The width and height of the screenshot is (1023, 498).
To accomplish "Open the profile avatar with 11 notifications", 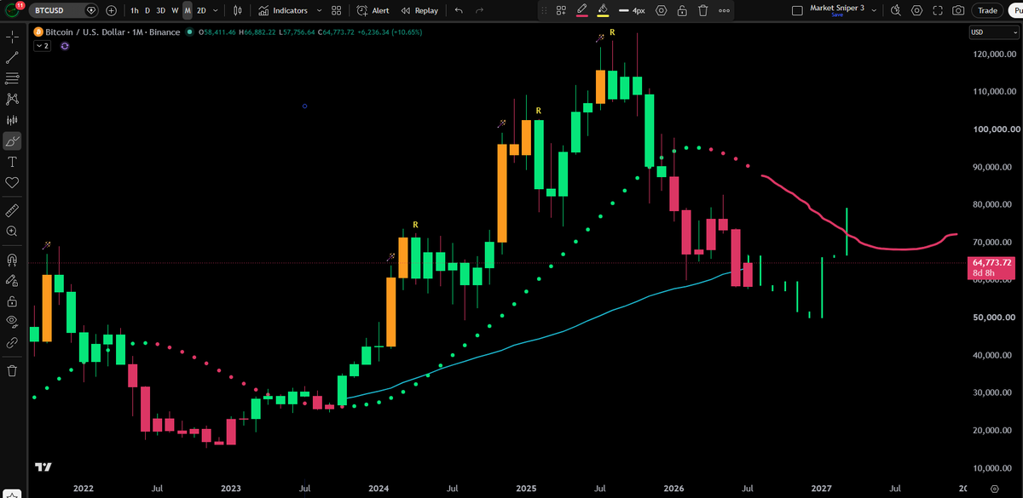I will point(12,11).
